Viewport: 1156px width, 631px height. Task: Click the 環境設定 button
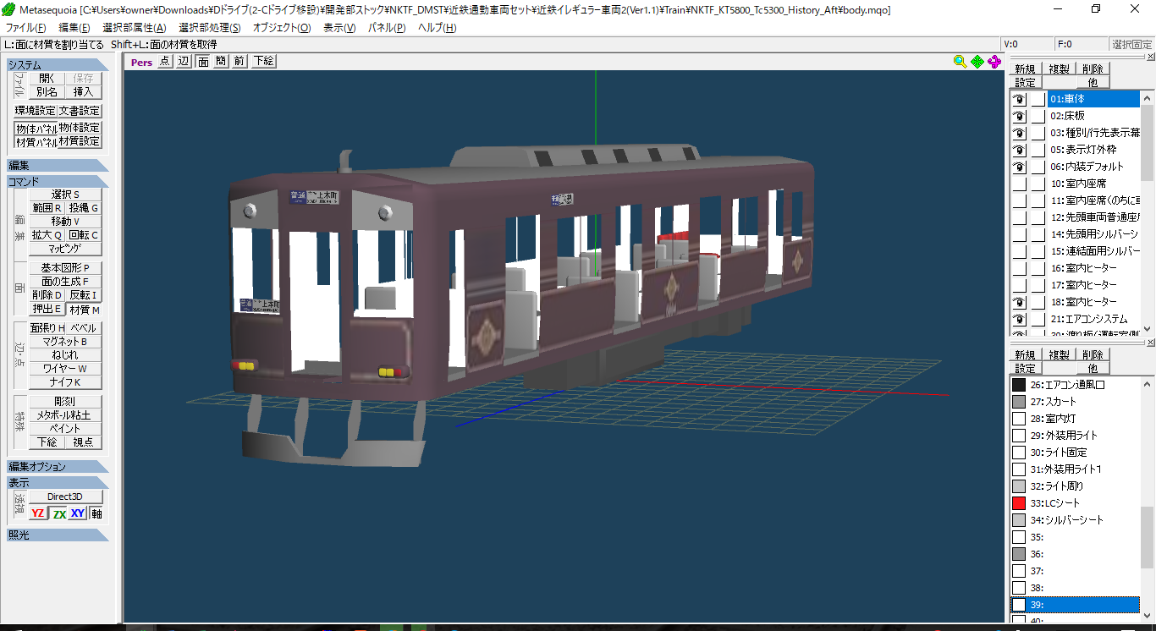tap(36, 111)
